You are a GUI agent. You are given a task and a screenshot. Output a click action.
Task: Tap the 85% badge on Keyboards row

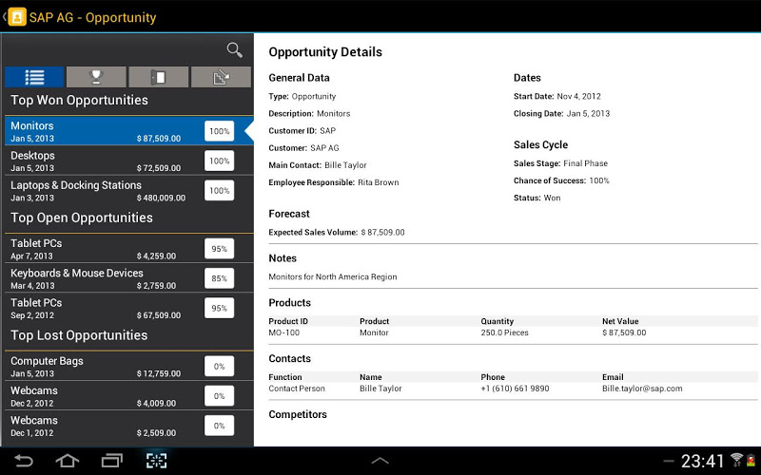pyautogui.click(x=219, y=278)
